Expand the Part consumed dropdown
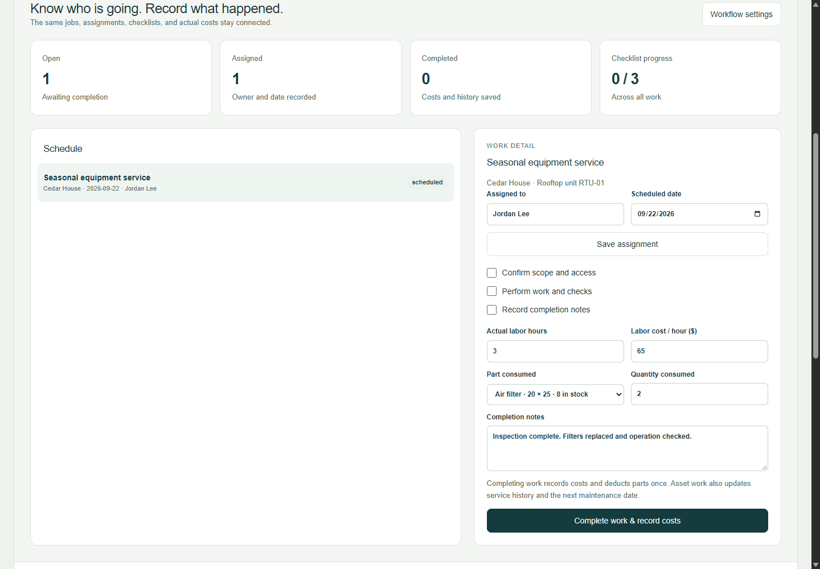820x569 pixels. coord(555,394)
